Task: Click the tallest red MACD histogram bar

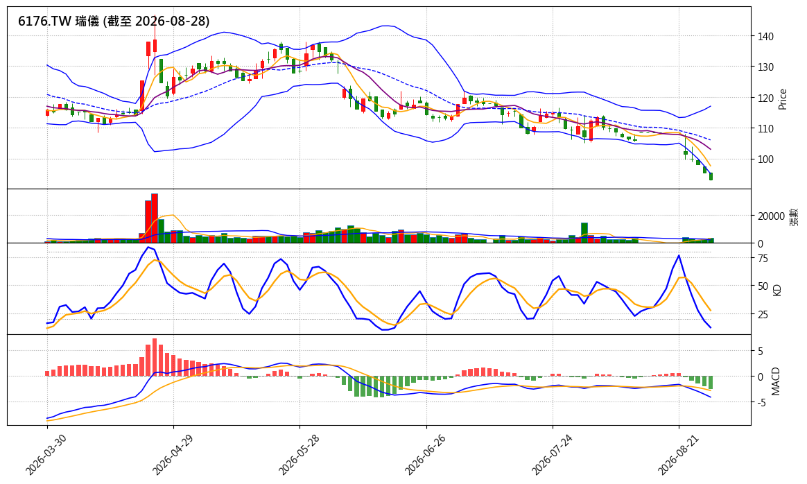Action: click(x=155, y=357)
